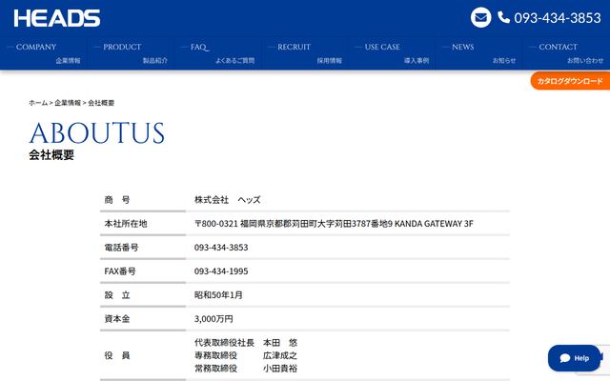This screenshot has width=610, height=381.
Task: Click the 設 立 row label
Action: 117,295
